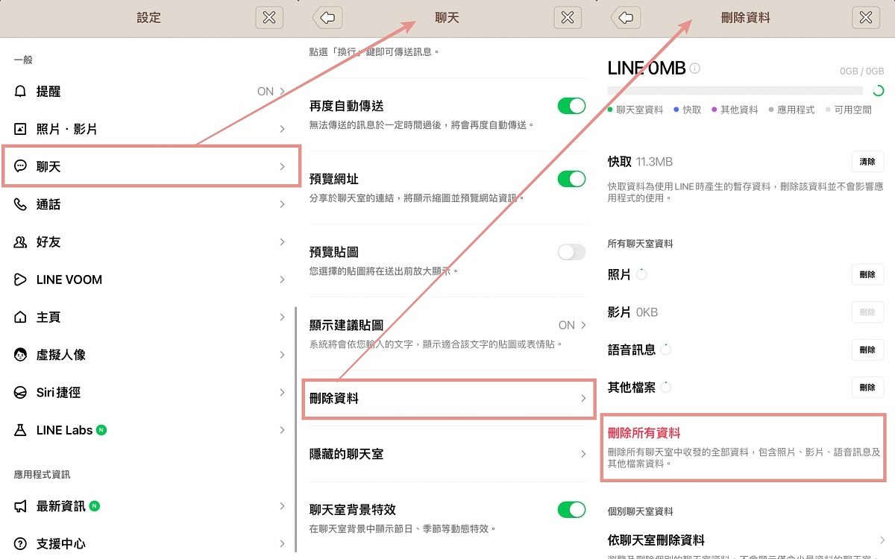Click the red 刪除所有資料 link

pos(644,433)
